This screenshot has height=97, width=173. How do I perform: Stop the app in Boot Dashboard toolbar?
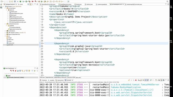click(x=16, y=71)
